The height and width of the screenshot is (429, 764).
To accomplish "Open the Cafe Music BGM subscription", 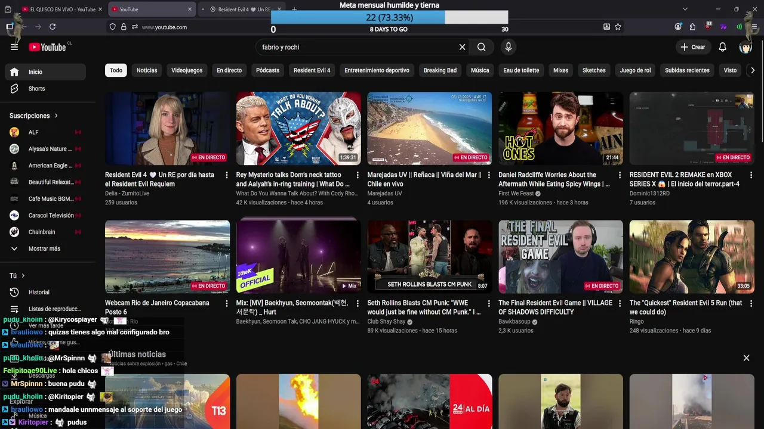I will point(45,198).
